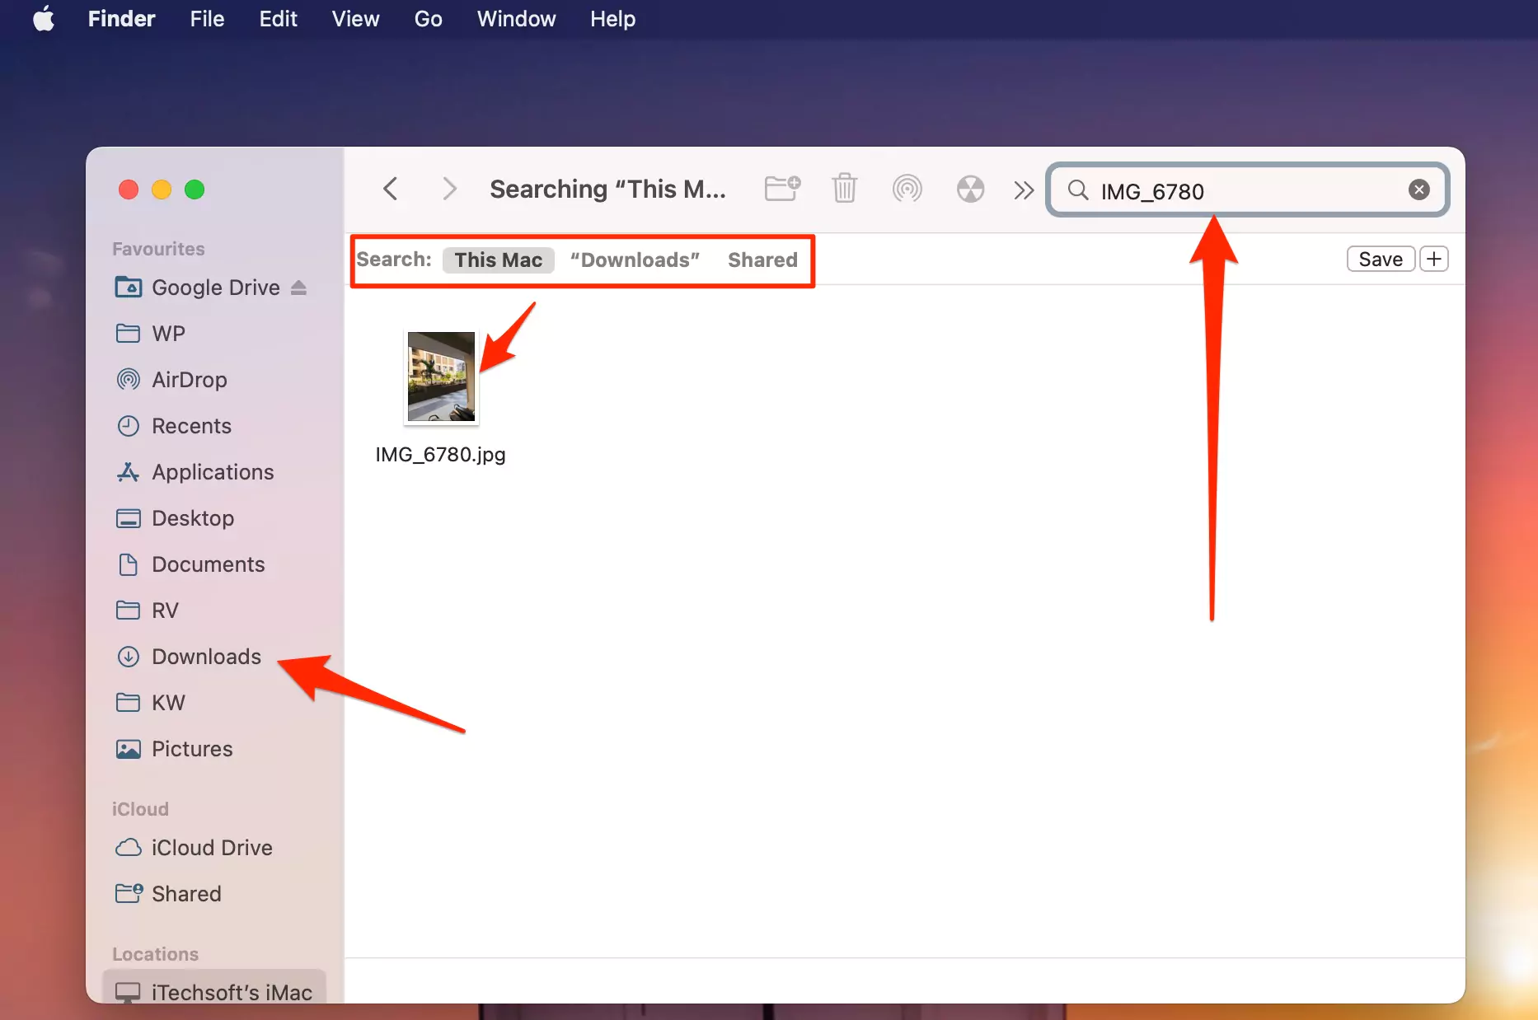
Task: Add a search criteria with plus button
Action: (1434, 259)
